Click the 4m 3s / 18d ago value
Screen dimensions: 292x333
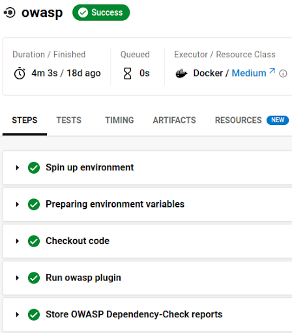tap(66, 73)
